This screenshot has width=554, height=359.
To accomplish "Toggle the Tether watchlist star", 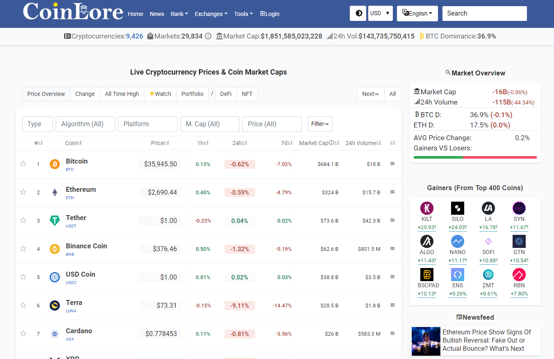I will click(23, 220).
